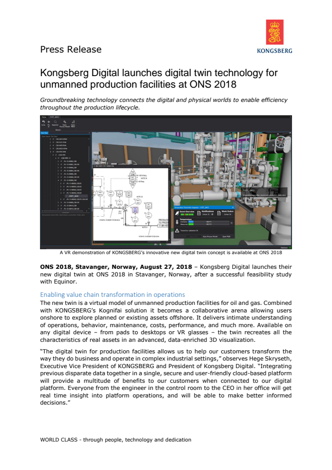Toggle the /C00-PIPE node checkbox
The image size is (332, 470).
56,155
